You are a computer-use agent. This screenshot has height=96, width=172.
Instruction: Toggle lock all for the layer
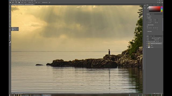(x=154, y=42)
